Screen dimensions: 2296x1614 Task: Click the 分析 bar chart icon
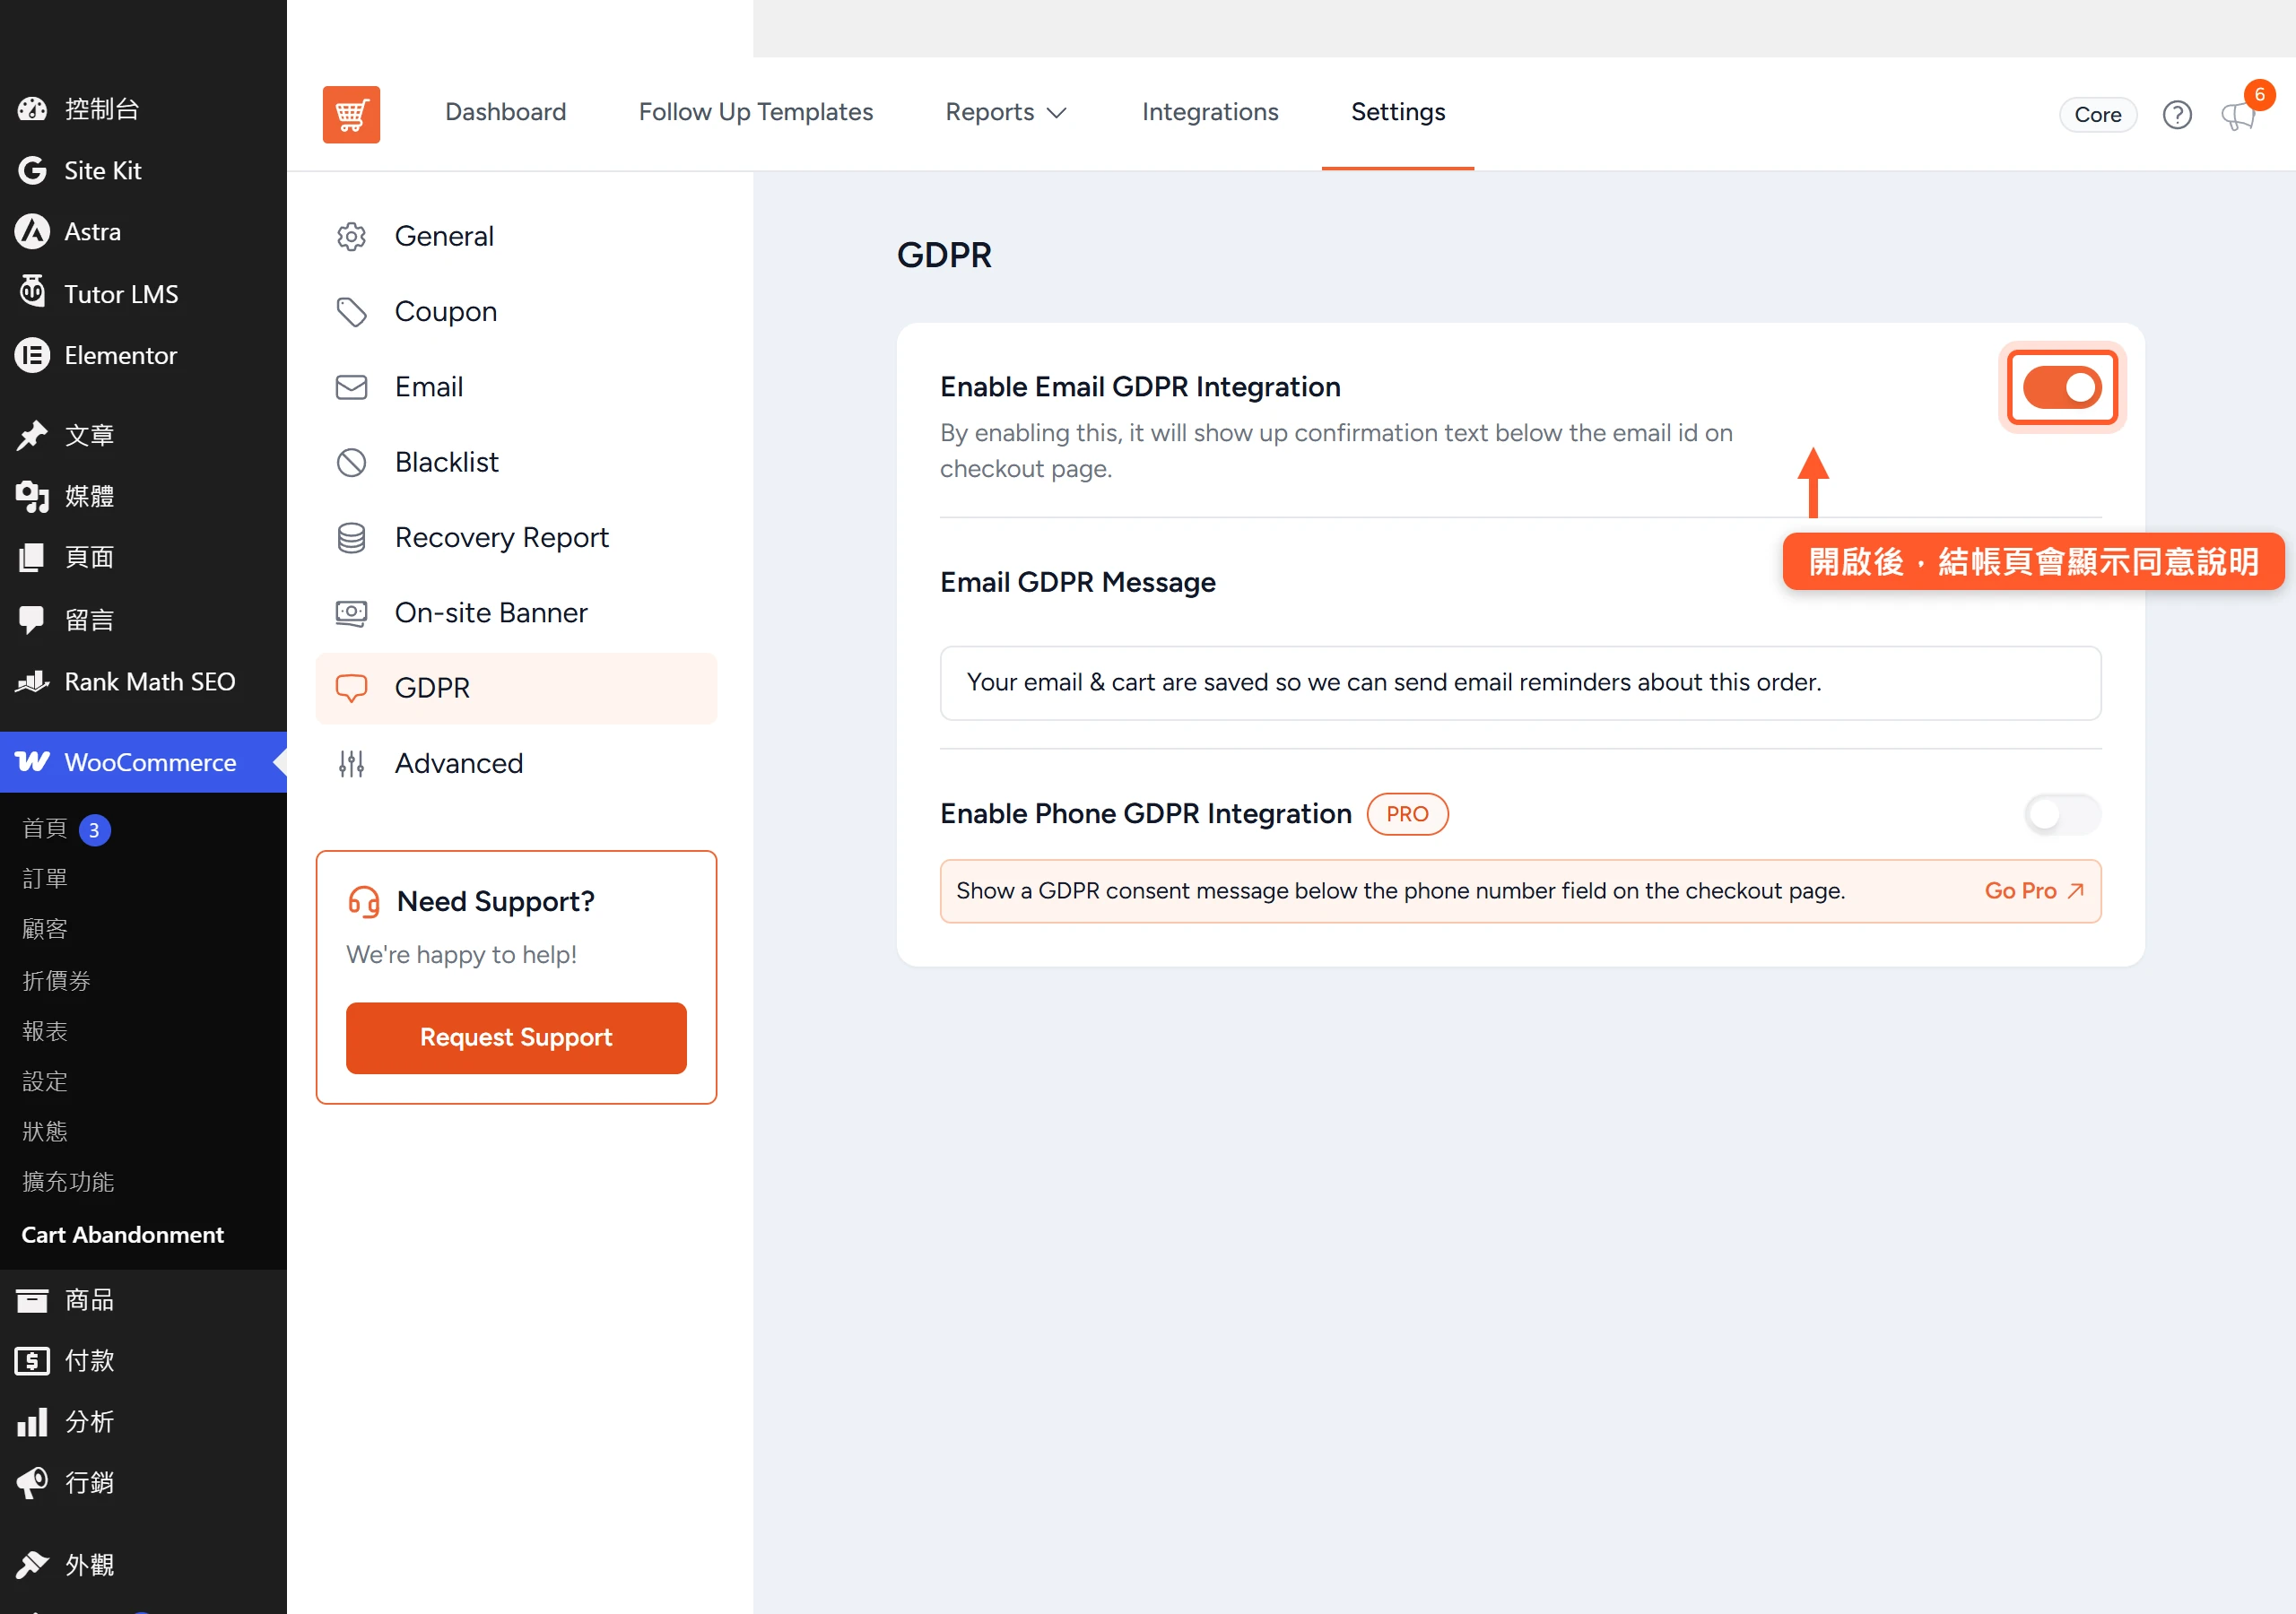[x=32, y=1422]
